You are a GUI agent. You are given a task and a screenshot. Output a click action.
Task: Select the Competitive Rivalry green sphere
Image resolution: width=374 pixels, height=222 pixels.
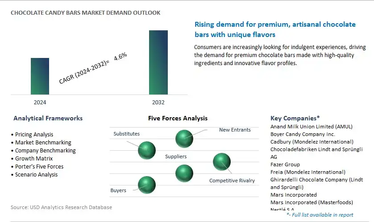click(x=221, y=162)
